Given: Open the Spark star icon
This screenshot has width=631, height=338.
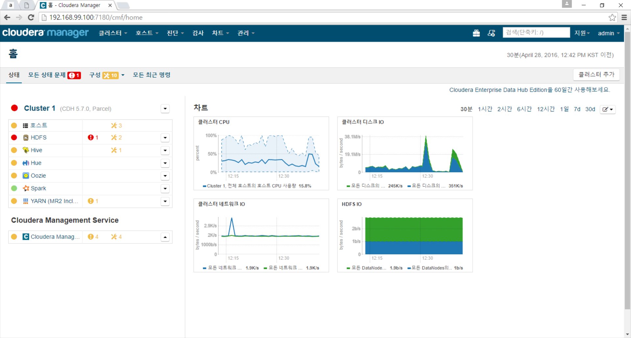Looking at the screenshot, I should (26, 188).
